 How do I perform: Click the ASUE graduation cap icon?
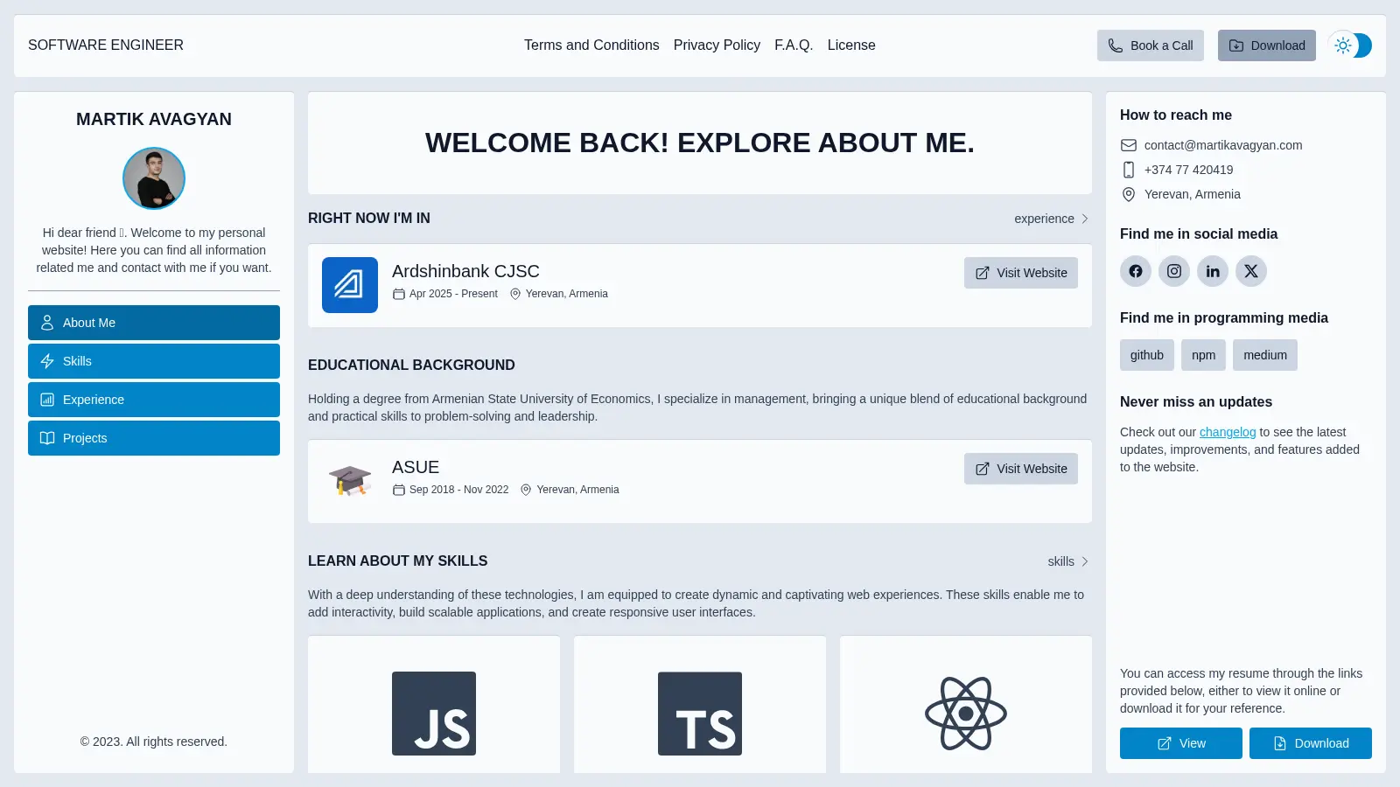tap(350, 481)
